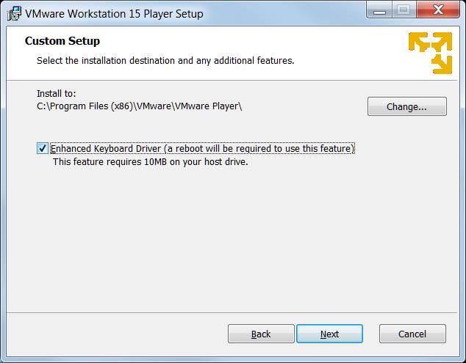Click the VMware yellow arrows logo
Screen dimensions: 466x363
click(430, 53)
